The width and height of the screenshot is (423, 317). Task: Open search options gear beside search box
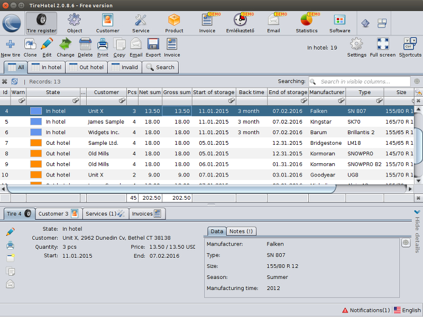(417, 81)
